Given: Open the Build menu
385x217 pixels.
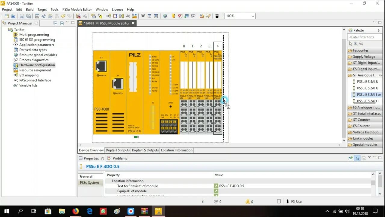Looking at the screenshot, I should pos(29,9).
